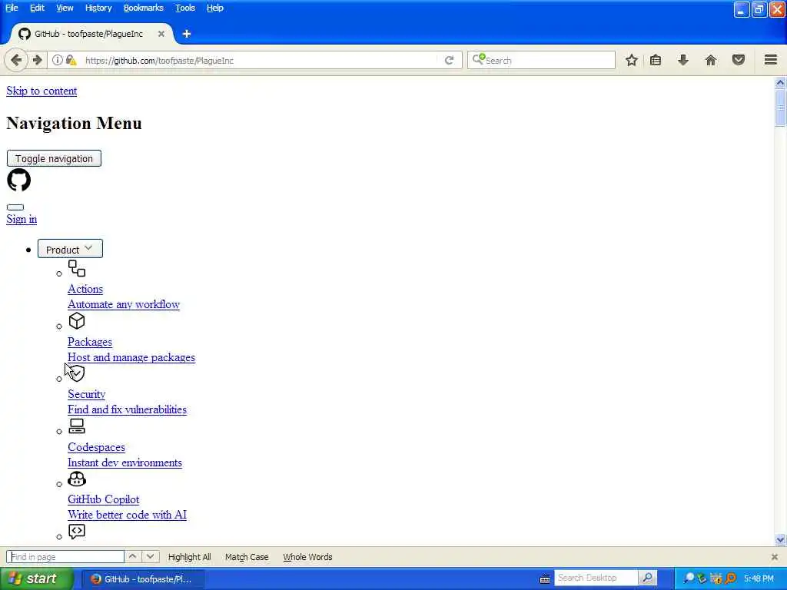The image size is (787, 590).
Task: Click the scrollbar up arrow
Action: pos(780,82)
